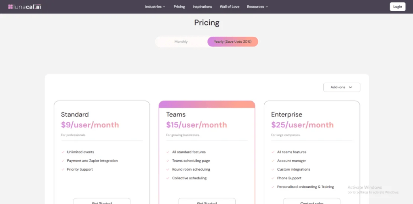Go to Pricing in navigation bar
Screen dimensions: 413x204
pyautogui.click(x=179, y=7)
